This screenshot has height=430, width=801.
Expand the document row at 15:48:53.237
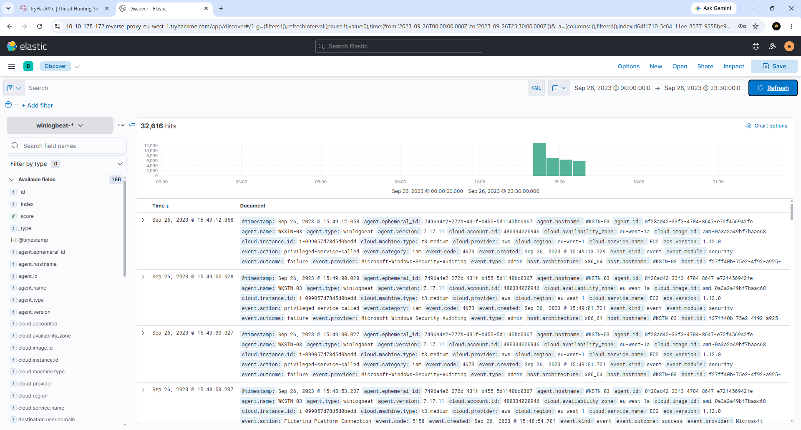[x=143, y=390]
